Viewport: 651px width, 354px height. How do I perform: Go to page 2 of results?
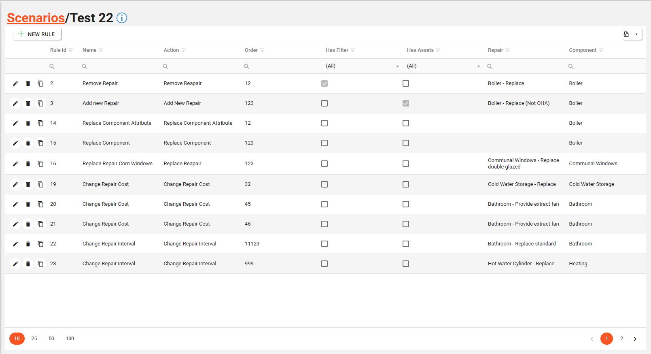[621, 339]
